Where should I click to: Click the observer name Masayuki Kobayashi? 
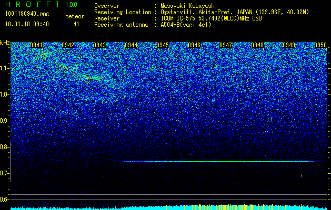(189, 6)
